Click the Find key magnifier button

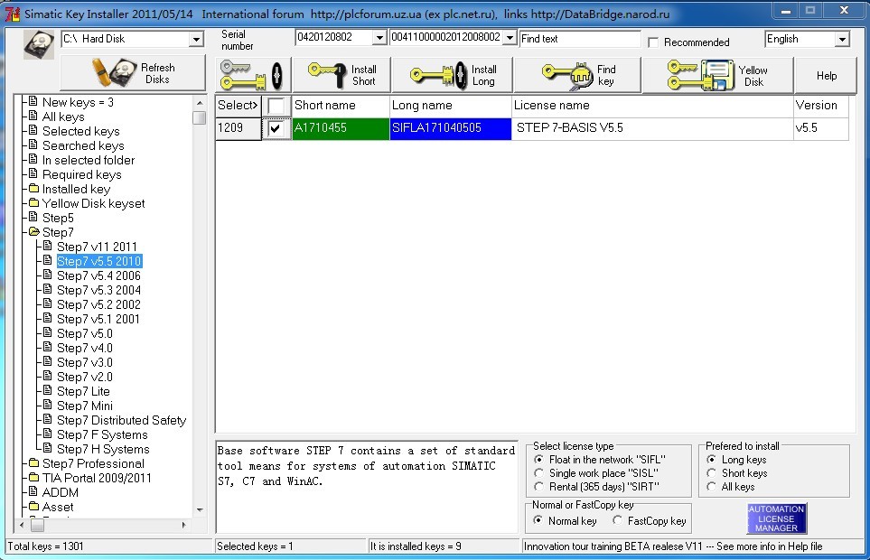pos(580,75)
